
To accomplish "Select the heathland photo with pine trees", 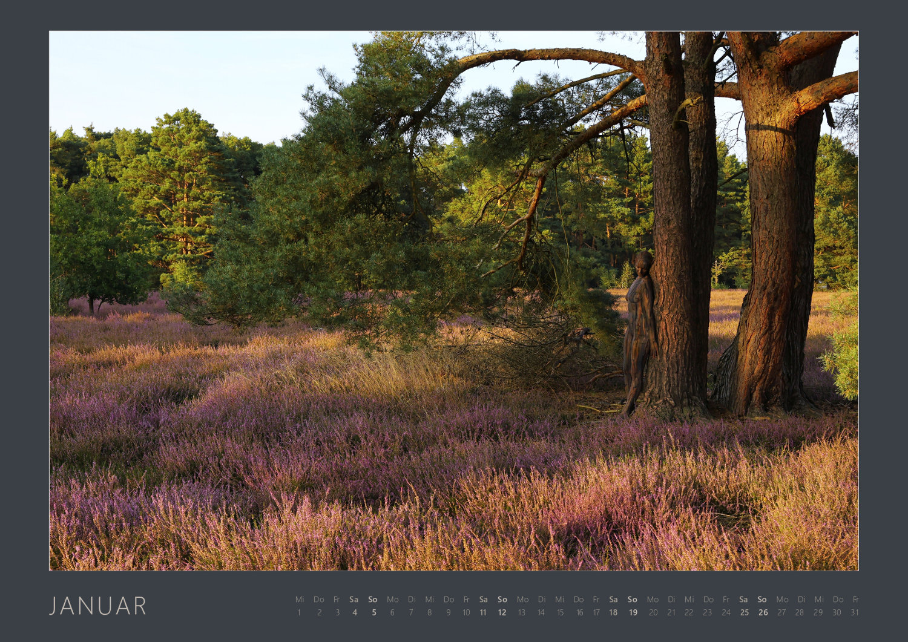I will (454, 301).
